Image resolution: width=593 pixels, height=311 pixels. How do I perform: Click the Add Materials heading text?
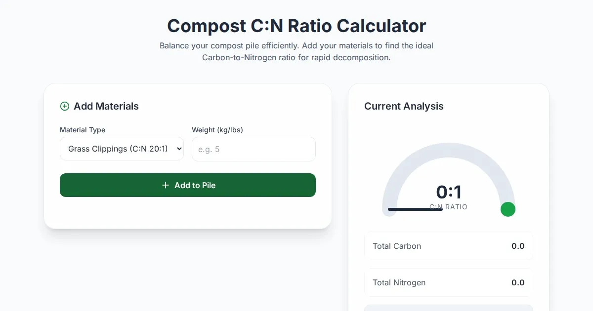106,106
